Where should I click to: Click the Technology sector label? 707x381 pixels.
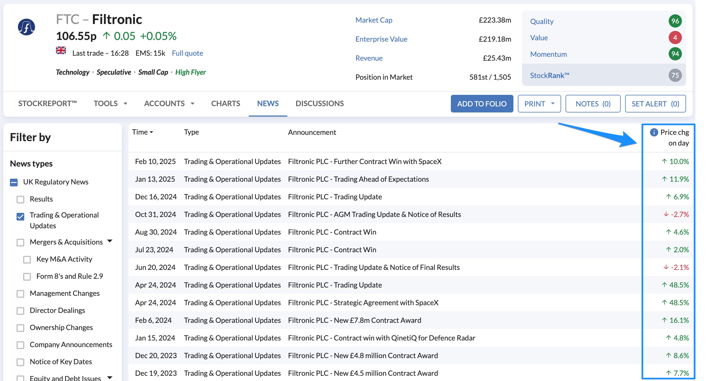tap(73, 72)
